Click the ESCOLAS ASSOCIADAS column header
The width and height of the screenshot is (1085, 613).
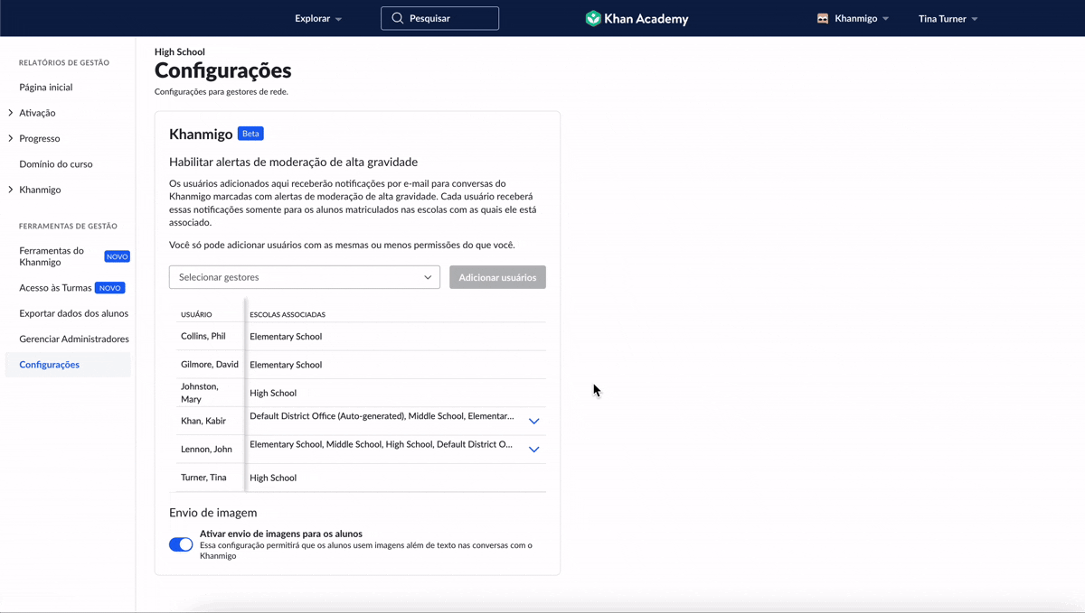[288, 314]
